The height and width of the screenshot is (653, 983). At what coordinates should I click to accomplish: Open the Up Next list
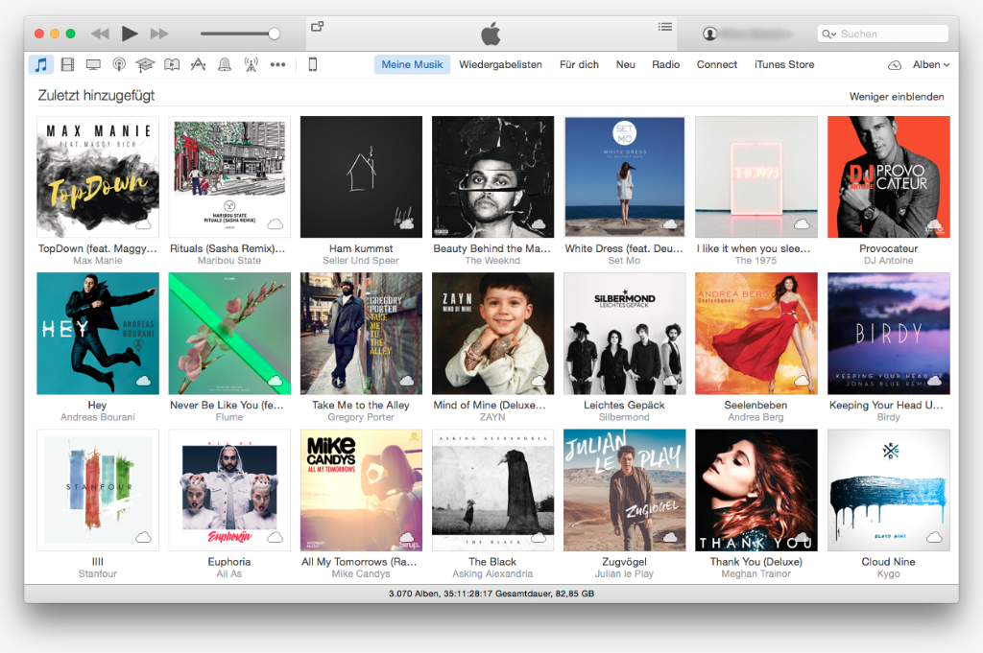point(665,27)
